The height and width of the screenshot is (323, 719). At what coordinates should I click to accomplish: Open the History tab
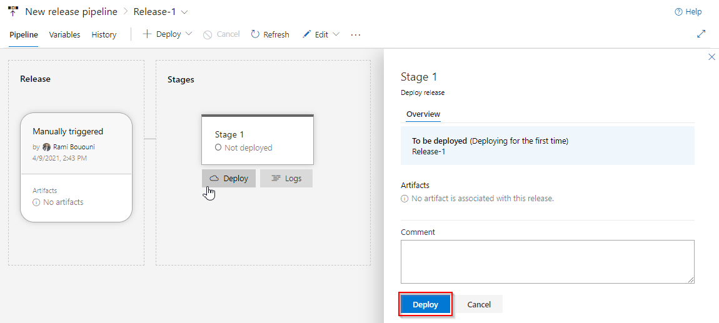click(x=104, y=35)
